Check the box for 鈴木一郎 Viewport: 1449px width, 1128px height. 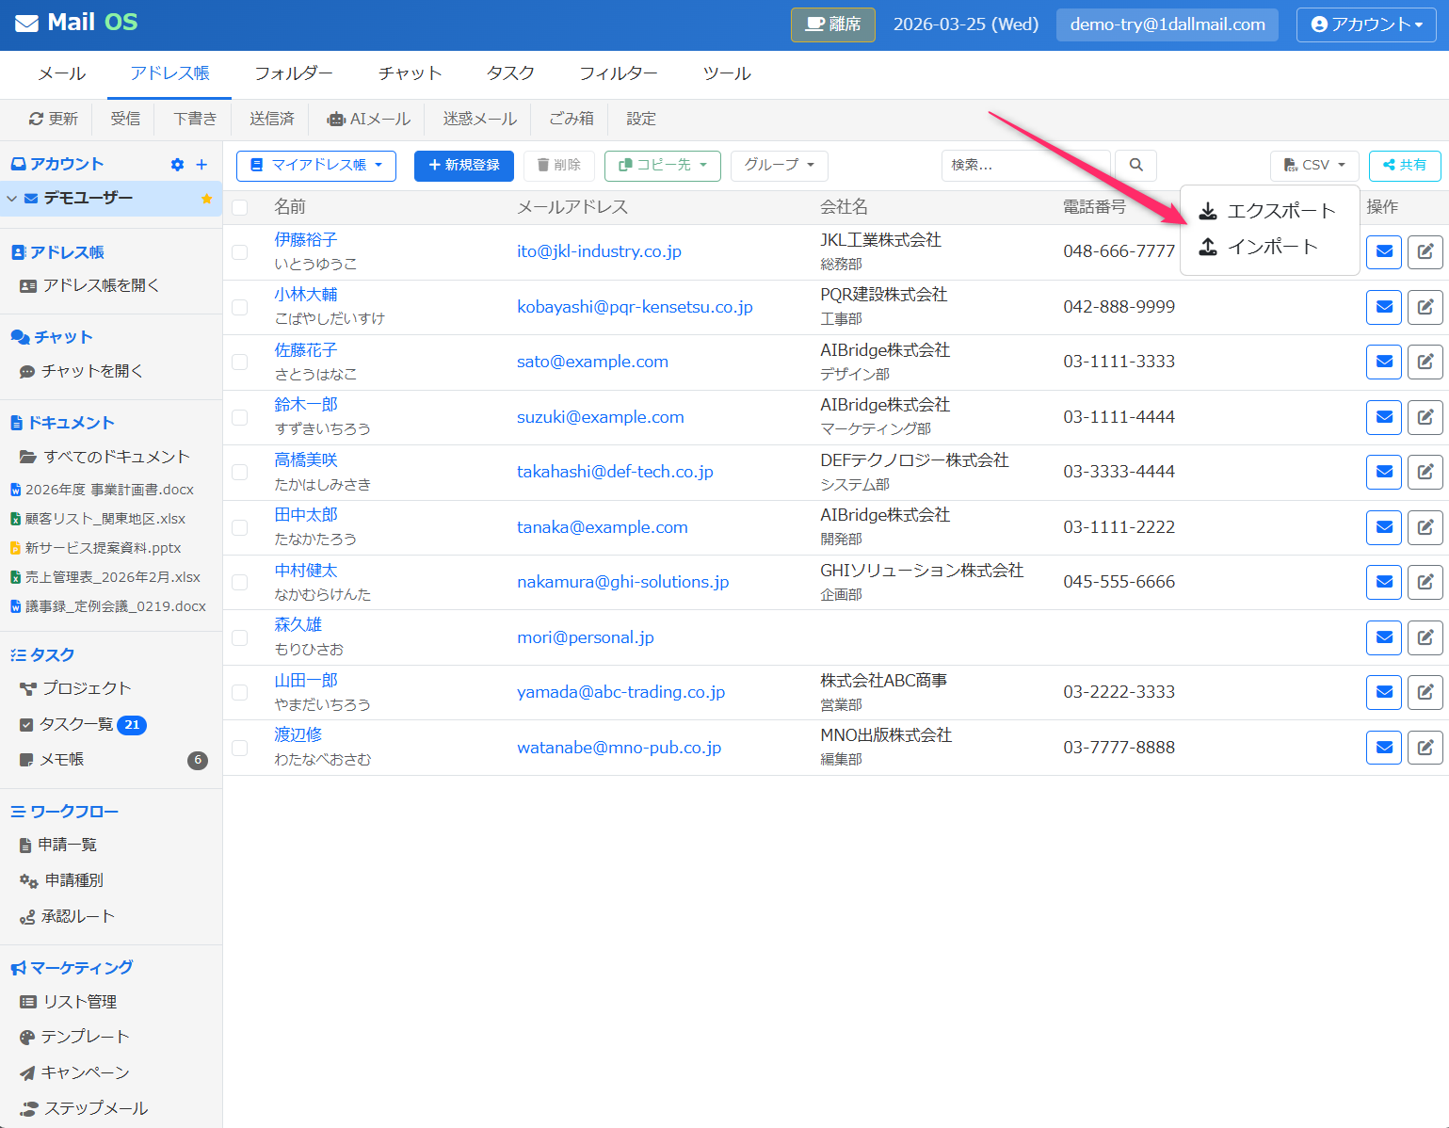(240, 417)
